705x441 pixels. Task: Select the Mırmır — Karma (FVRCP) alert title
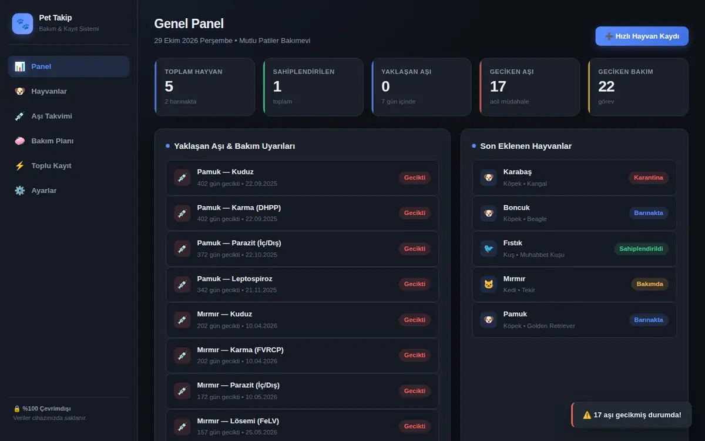(x=240, y=350)
